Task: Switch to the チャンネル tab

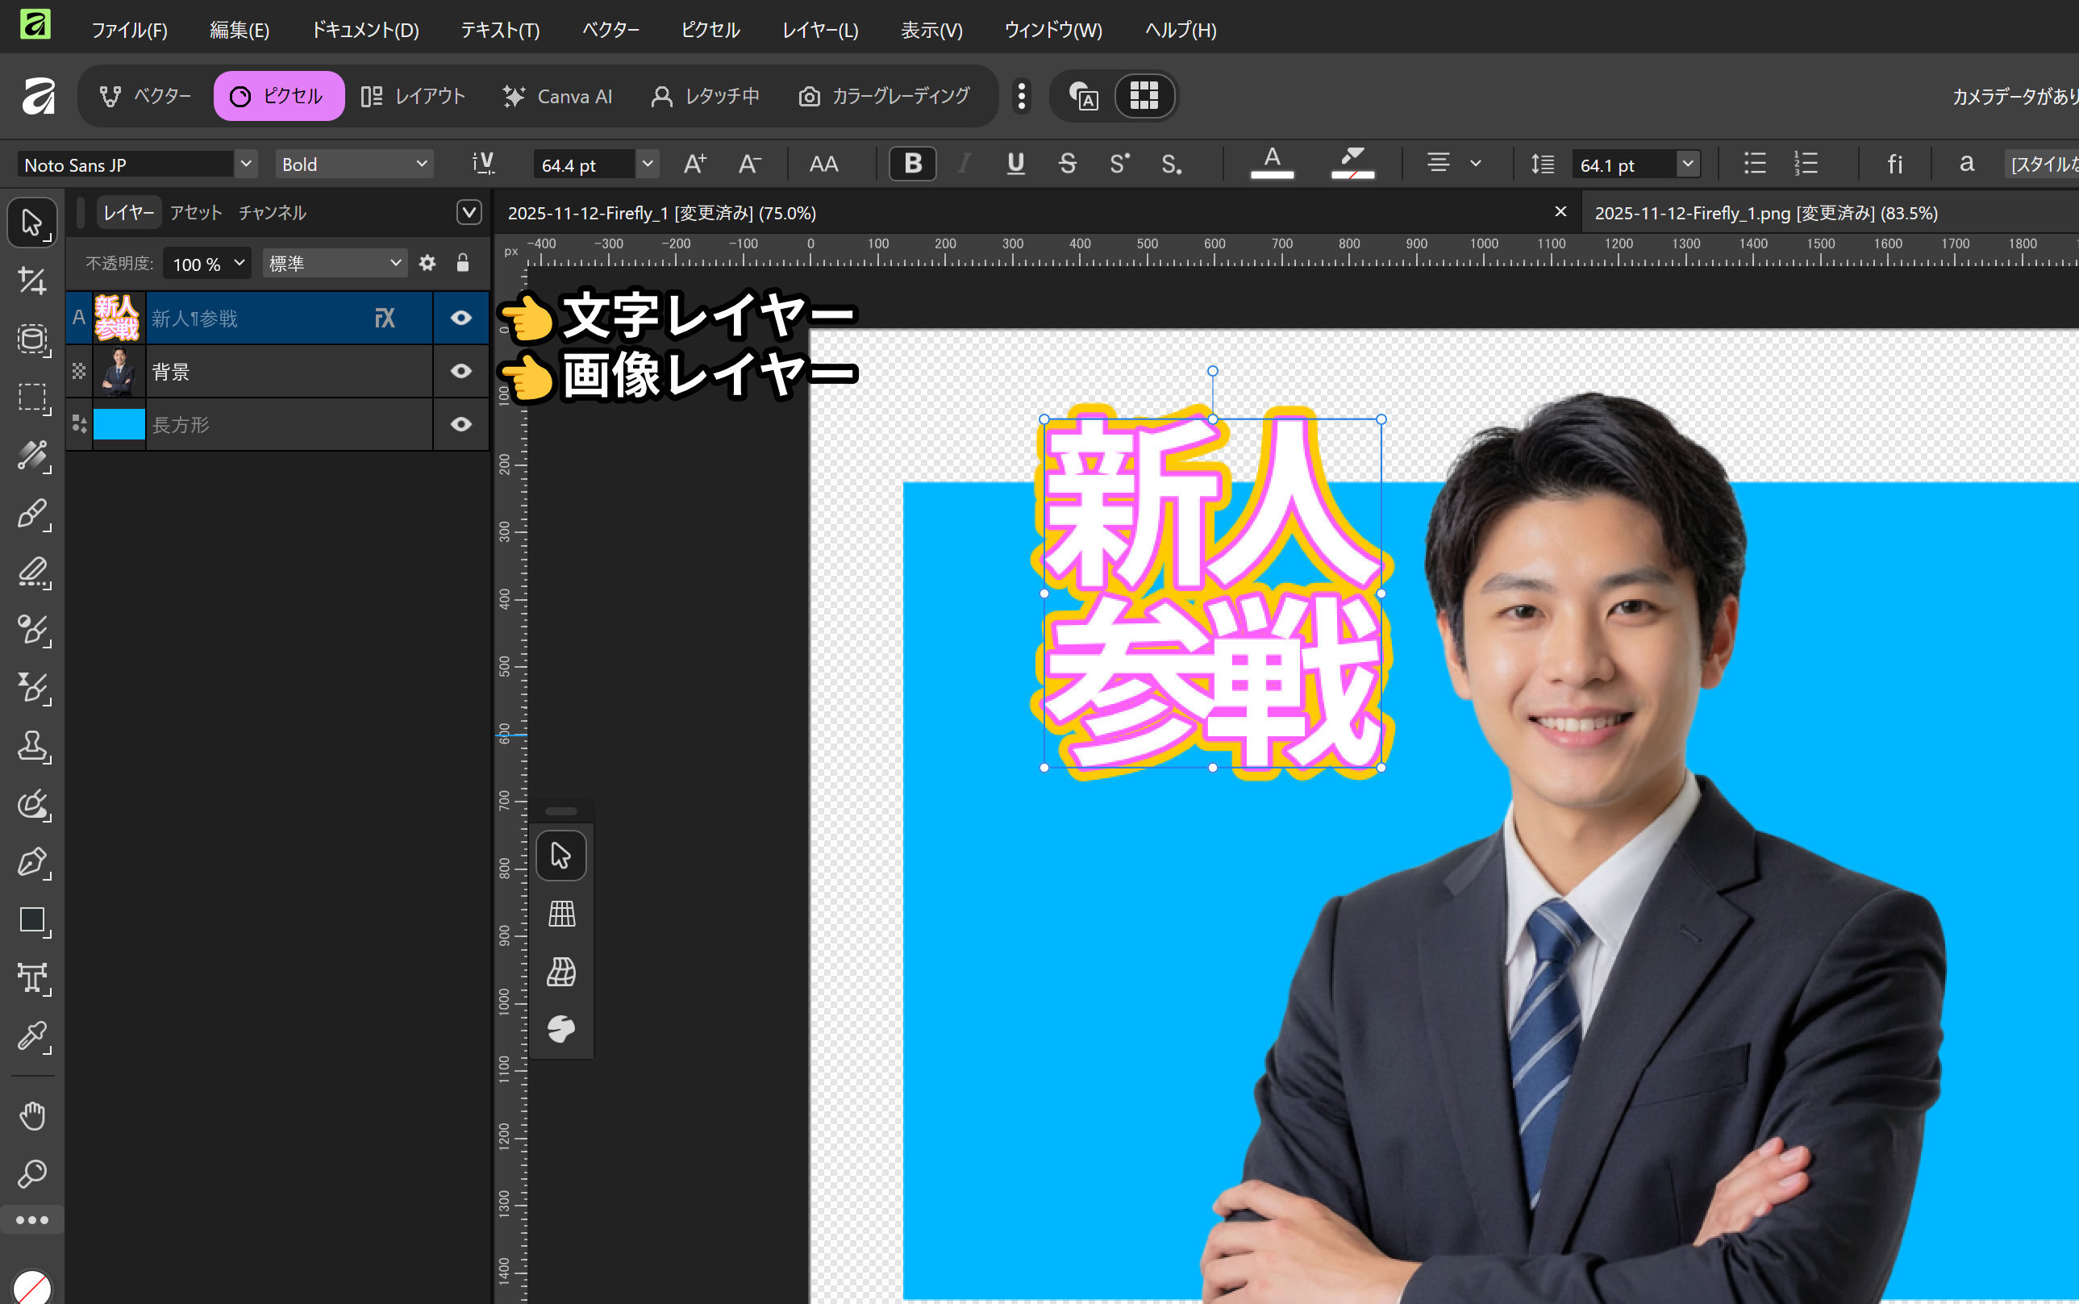Action: click(x=273, y=212)
